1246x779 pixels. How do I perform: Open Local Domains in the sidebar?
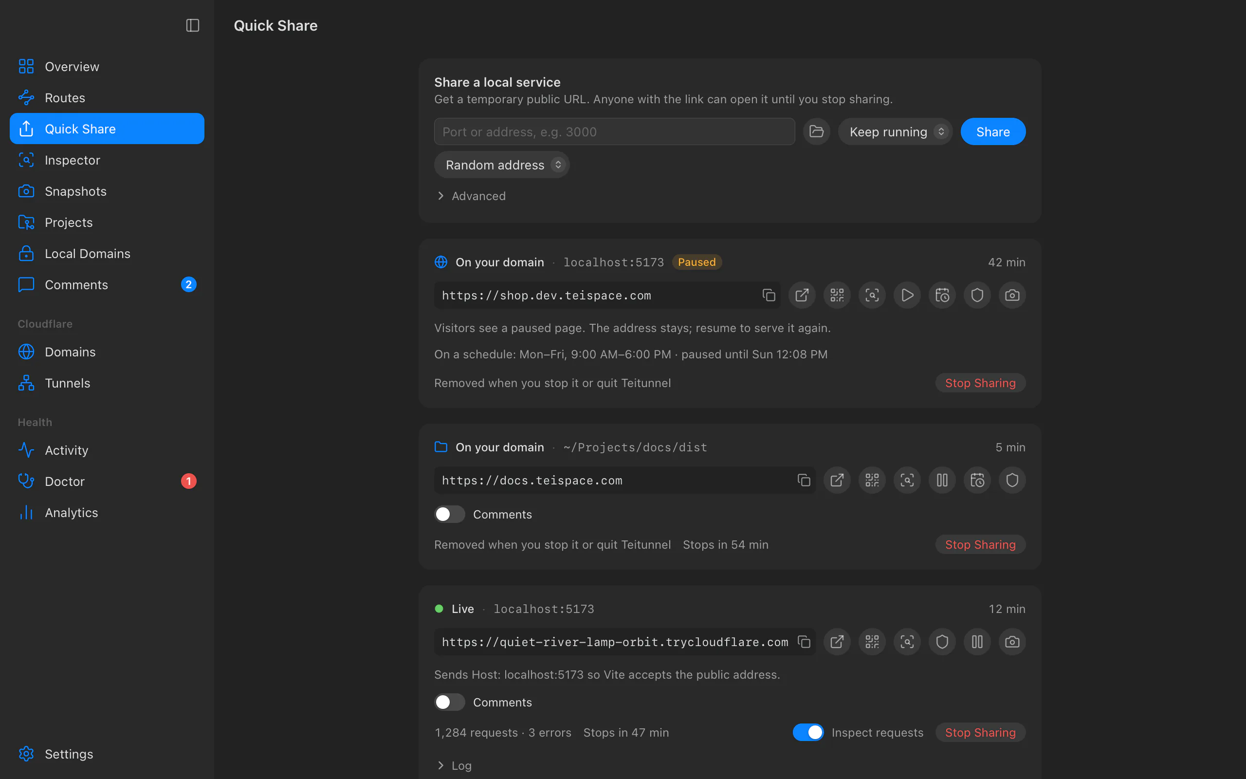(107, 254)
